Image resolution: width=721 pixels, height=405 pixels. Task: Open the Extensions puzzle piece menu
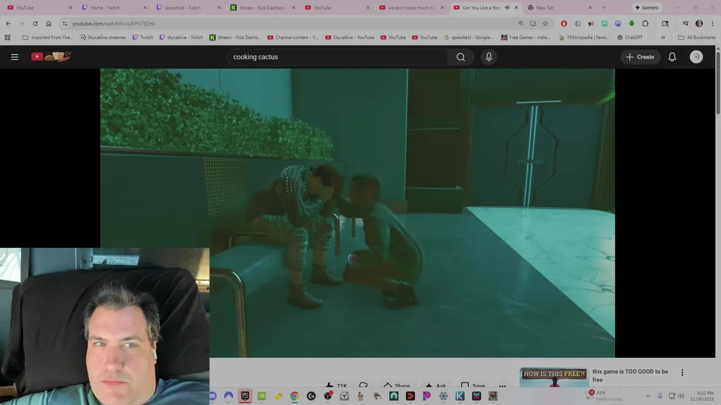click(645, 24)
